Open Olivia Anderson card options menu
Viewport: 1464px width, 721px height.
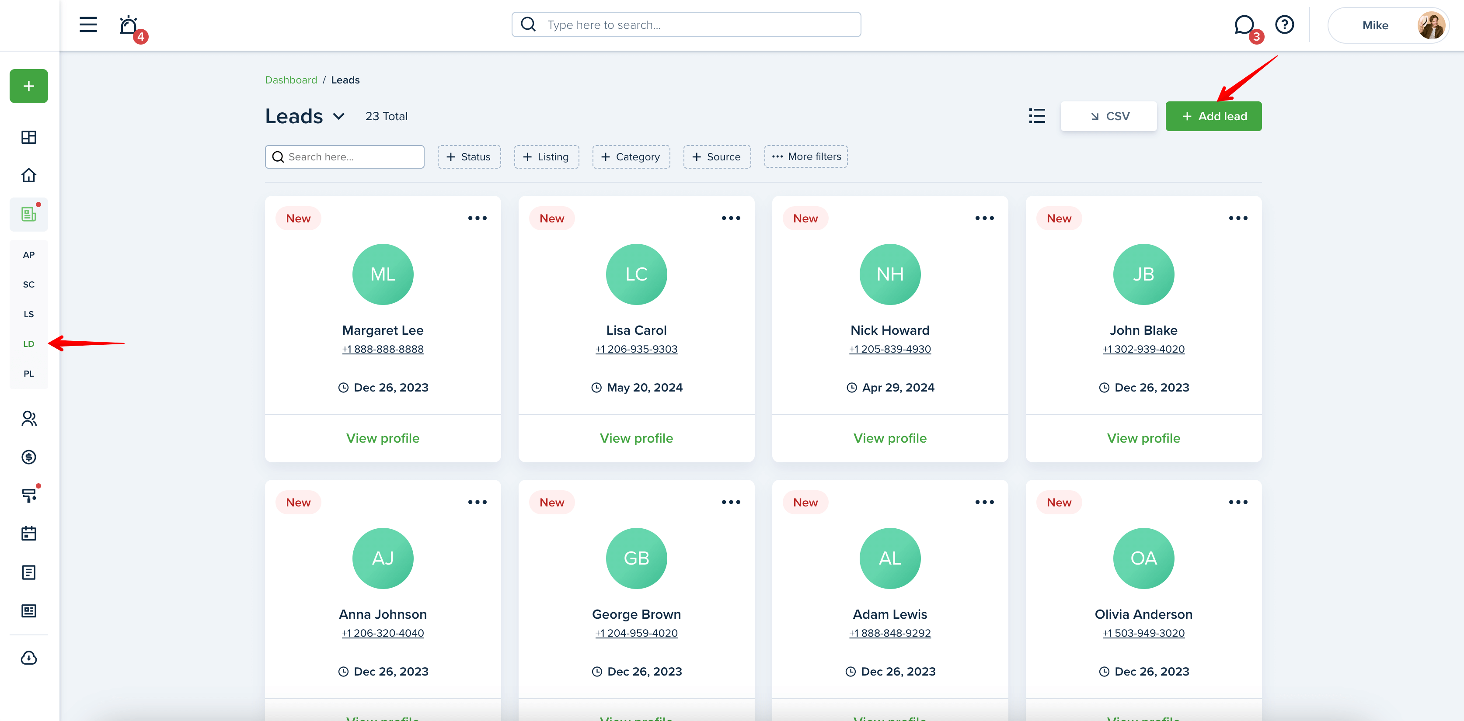[x=1238, y=502]
